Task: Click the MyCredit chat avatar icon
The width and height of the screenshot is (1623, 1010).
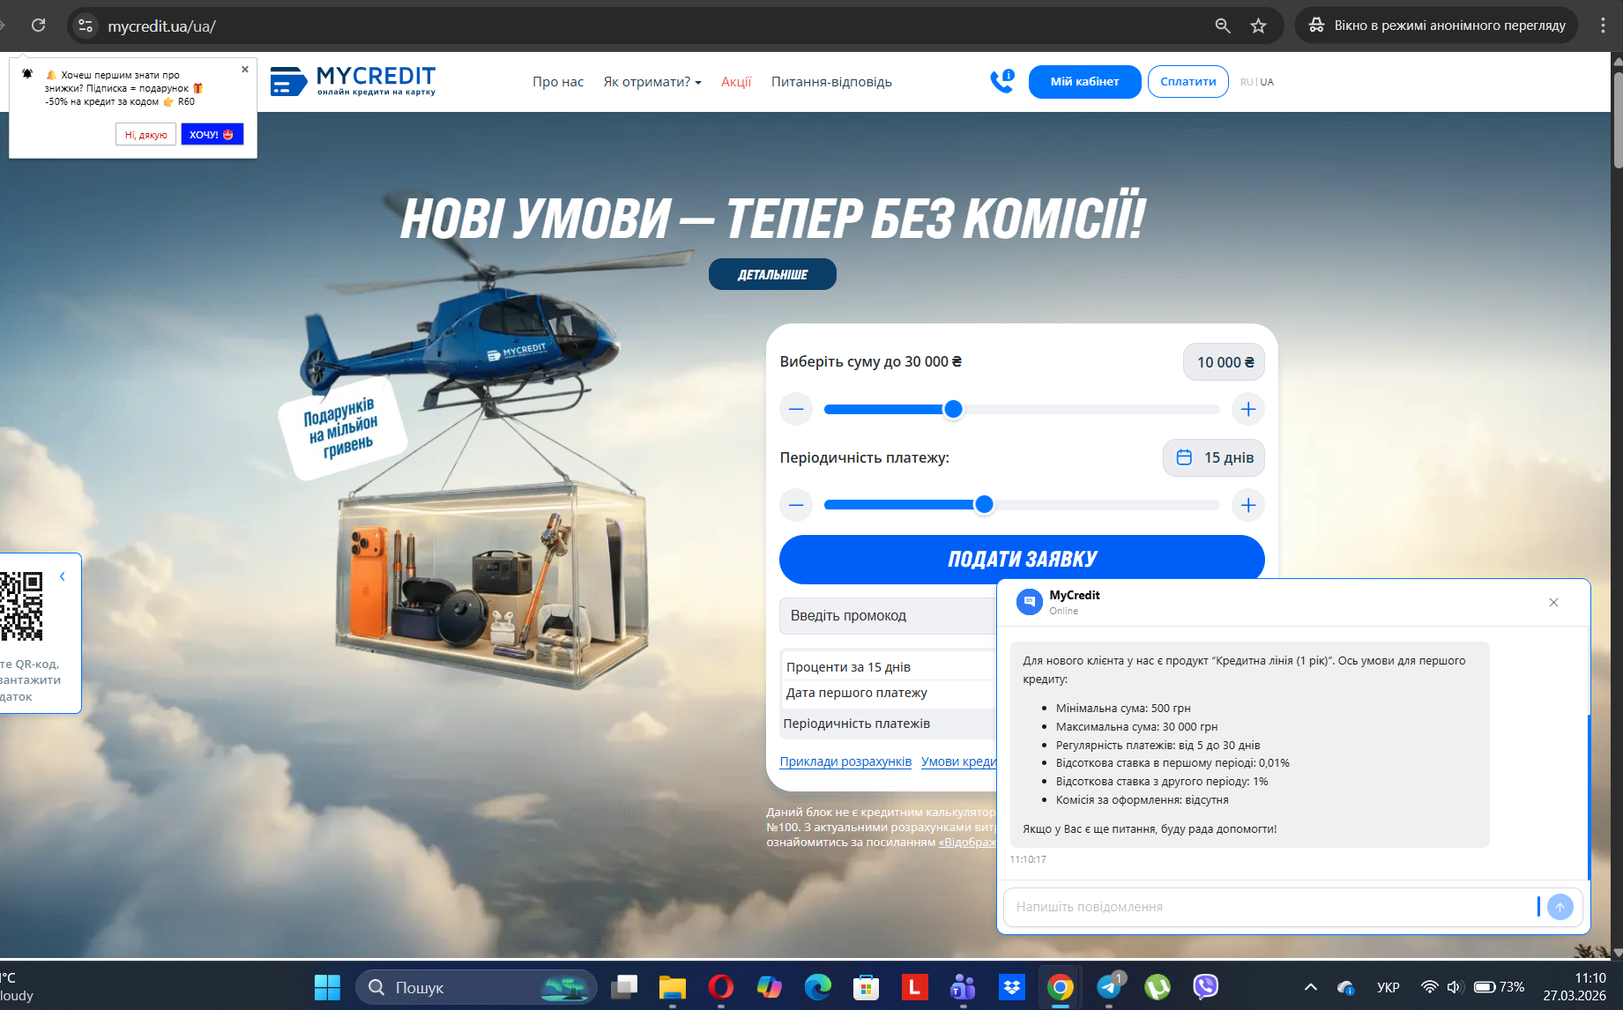Action: click(1029, 602)
